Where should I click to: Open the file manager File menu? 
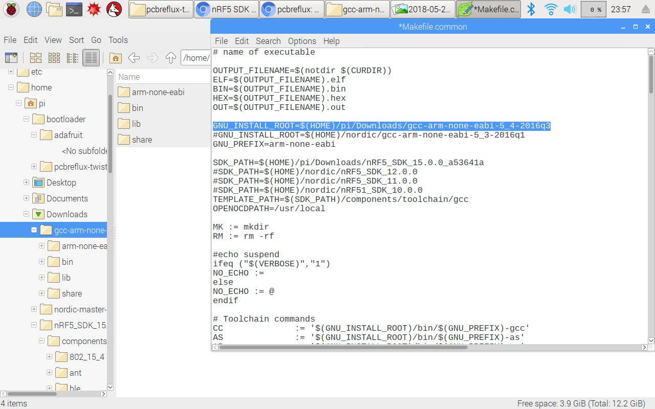coord(10,40)
